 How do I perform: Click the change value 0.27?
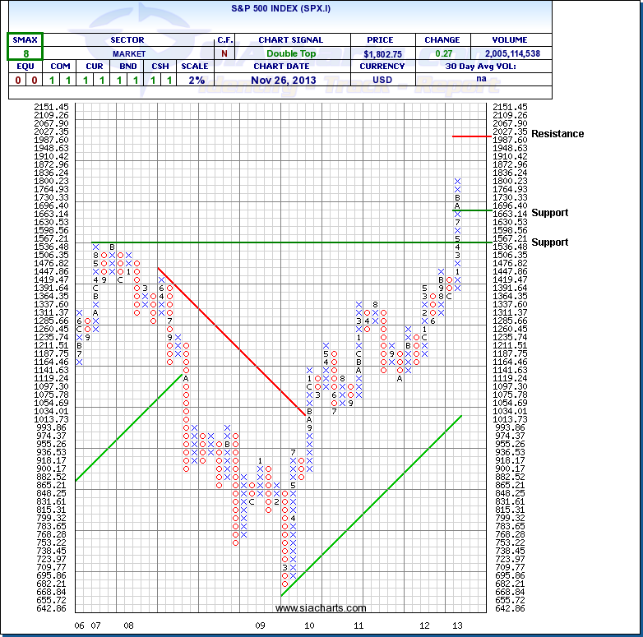[x=442, y=53]
